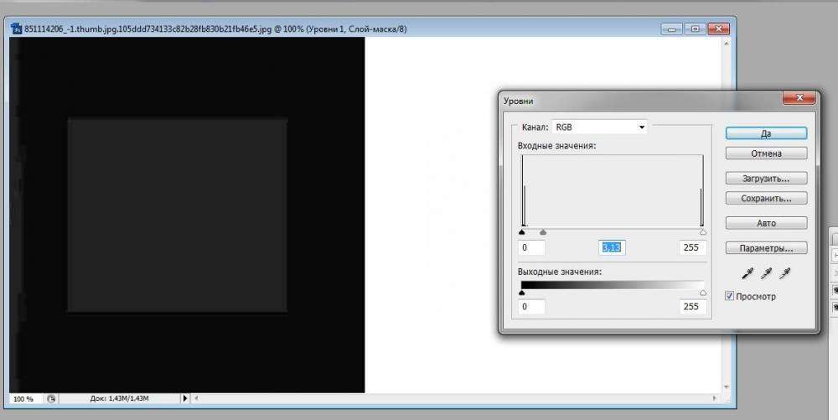Click the zoom percentage field showing 100 %
This screenshot has height=420, width=838.
click(x=23, y=399)
